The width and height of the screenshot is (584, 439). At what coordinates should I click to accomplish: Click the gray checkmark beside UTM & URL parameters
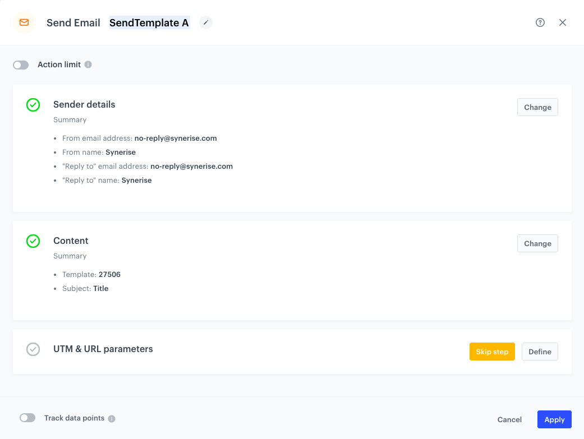point(33,349)
